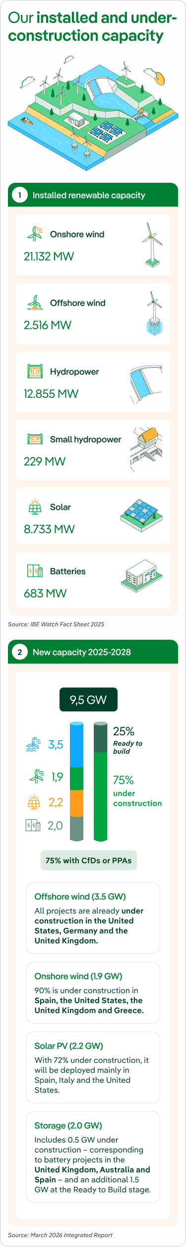Click 'Source: IBE Watch Fact Sheet 2025'
The image size is (186, 1247).
pyautogui.click(x=56, y=624)
